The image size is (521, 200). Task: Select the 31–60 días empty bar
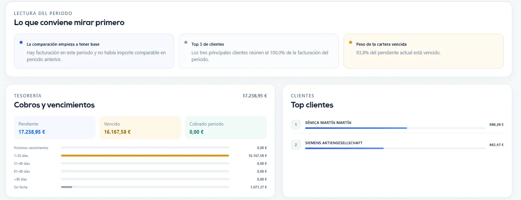tap(145, 163)
